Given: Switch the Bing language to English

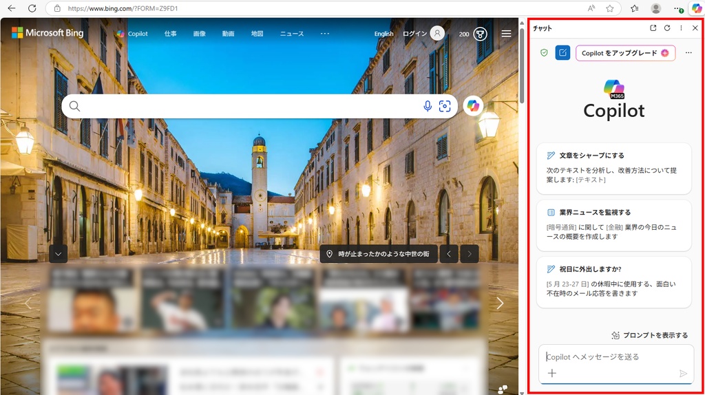Looking at the screenshot, I should point(383,34).
